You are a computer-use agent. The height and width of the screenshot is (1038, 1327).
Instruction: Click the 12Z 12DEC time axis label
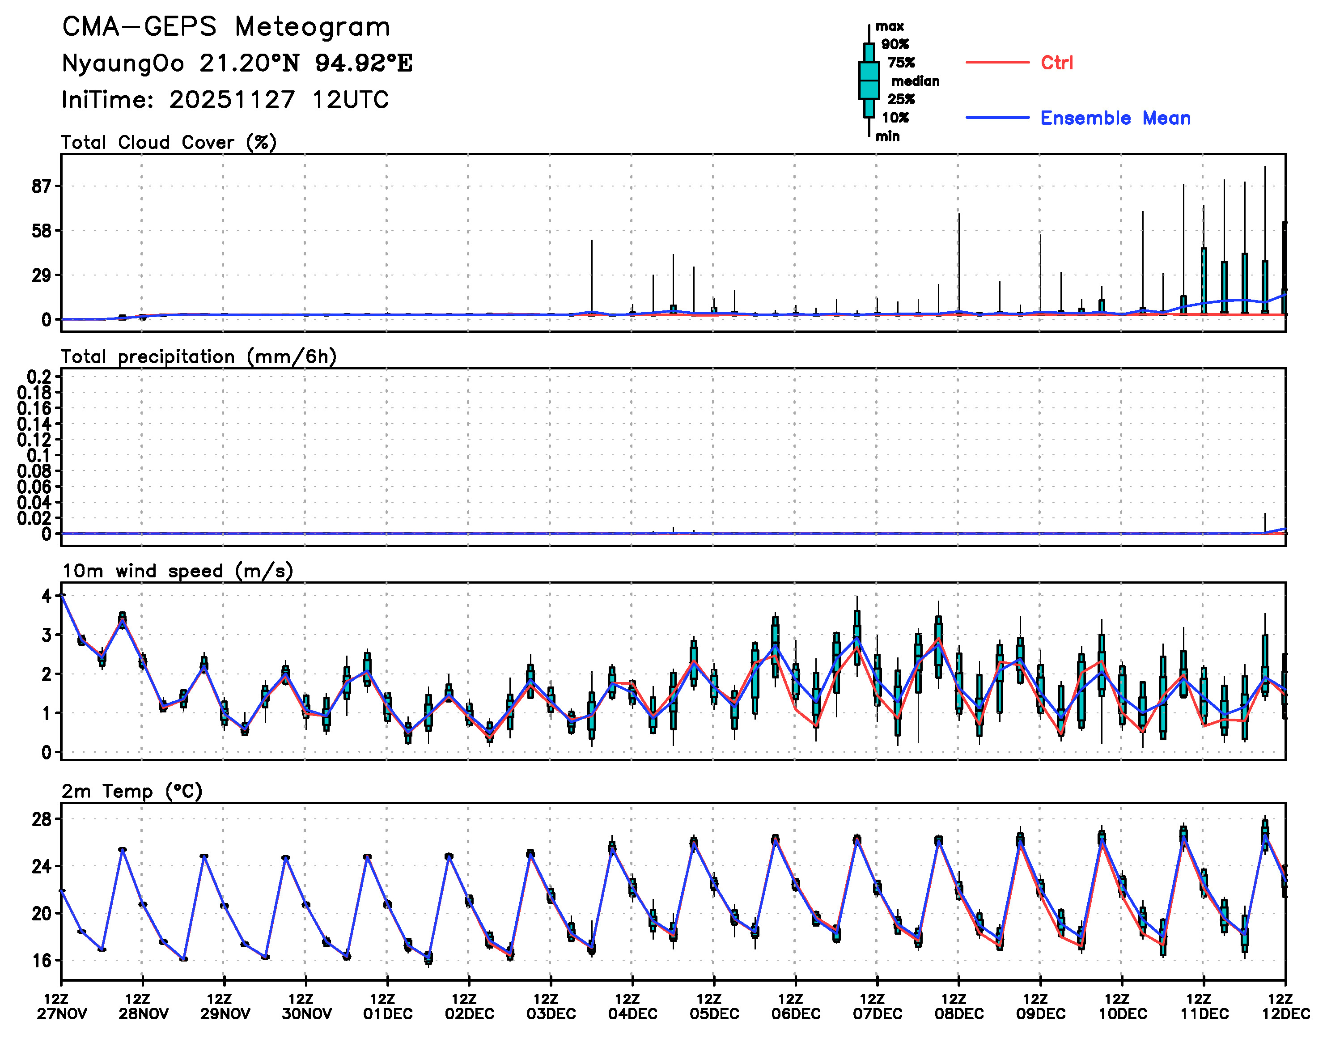(1285, 1006)
